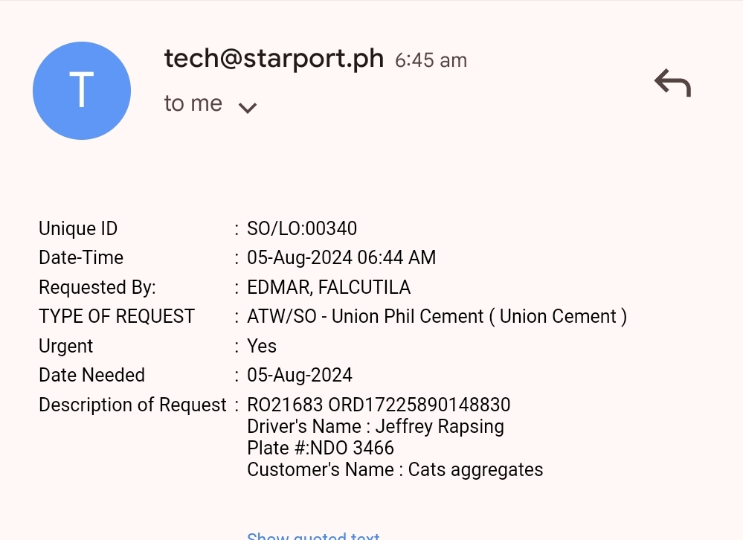The width and height of the screenshot is (743, 540).
Task: Click the 'TYPE OF REQUEST' label
Action: [x=117, y=317]
